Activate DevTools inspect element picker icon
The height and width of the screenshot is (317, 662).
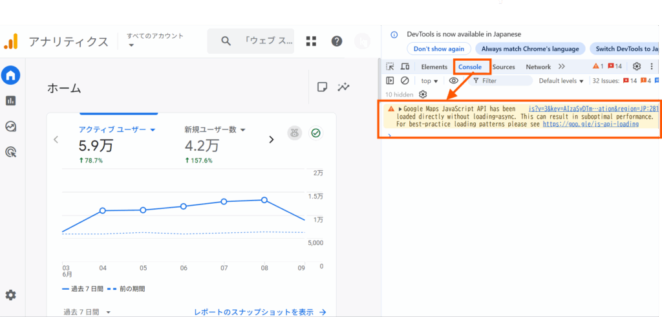[390, 67]
